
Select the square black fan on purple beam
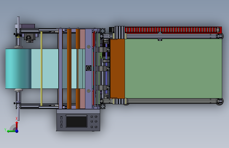coord(88,68)
